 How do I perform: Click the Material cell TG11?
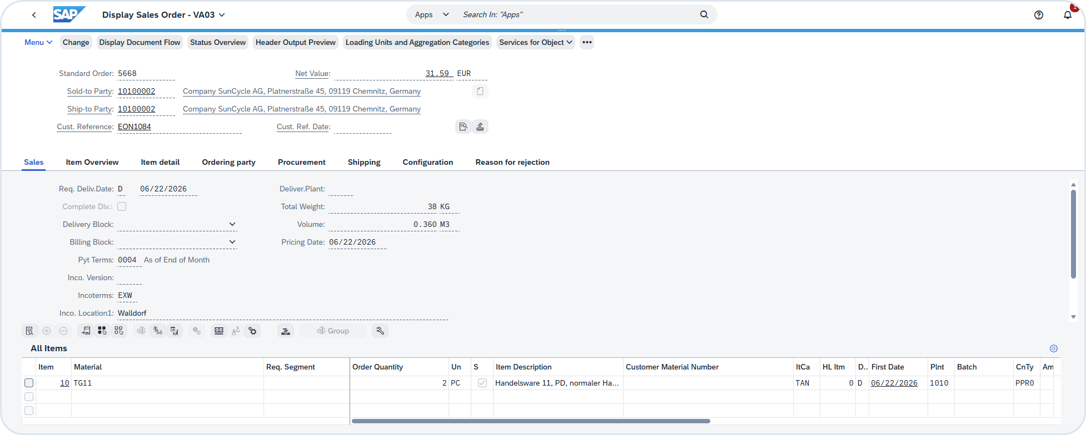[x=167, y=383]
